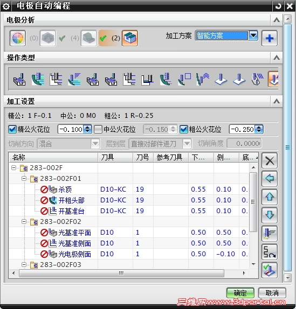Viewport: 296px width, 309px height.
Task: Select the tenth operation icon with square
Action: pyautogui.click(x=184, y=79)
